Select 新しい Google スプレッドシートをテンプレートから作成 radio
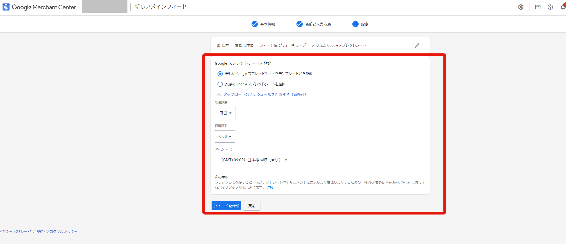The width and height of the screenshot is (566, 244). click(x=220, y=74)
